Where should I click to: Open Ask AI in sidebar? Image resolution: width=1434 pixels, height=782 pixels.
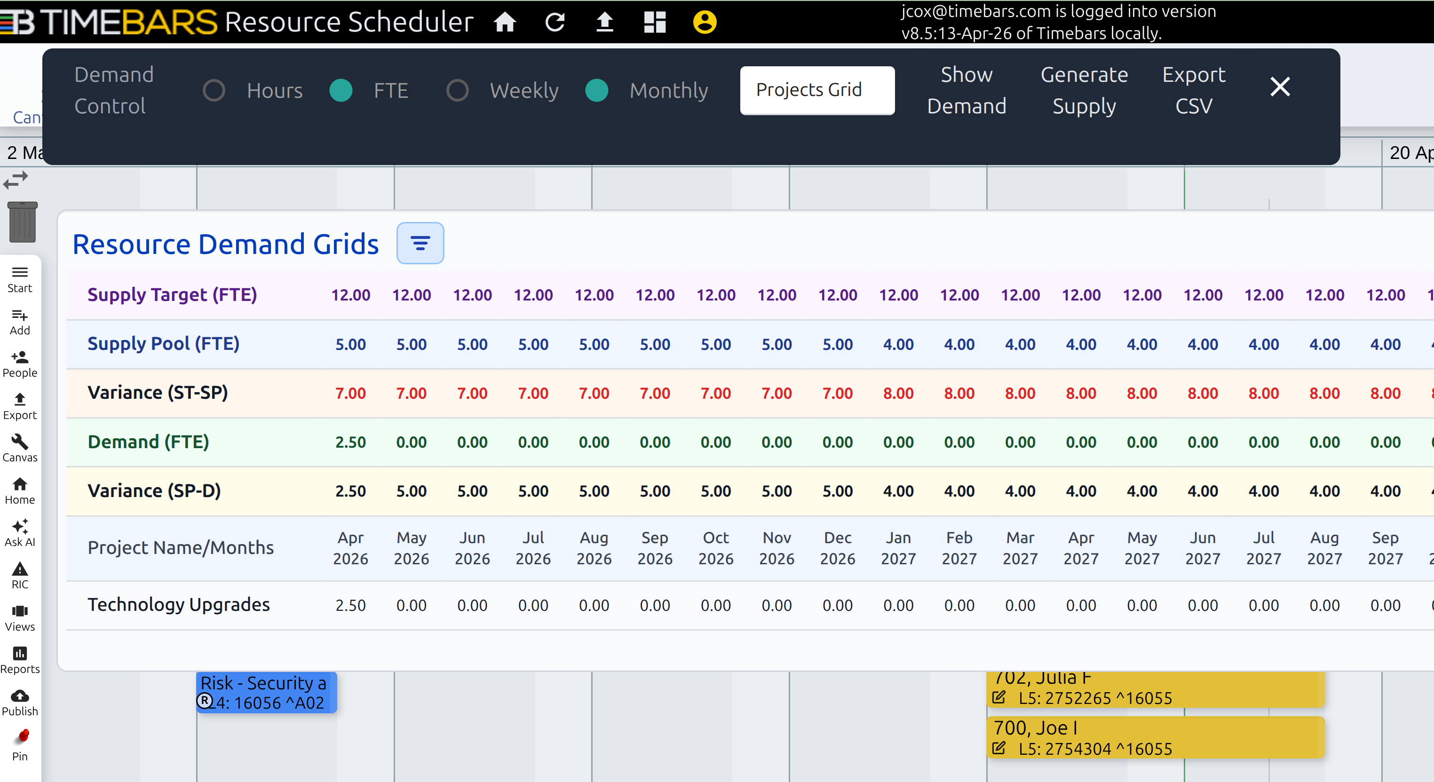[19, 534]
